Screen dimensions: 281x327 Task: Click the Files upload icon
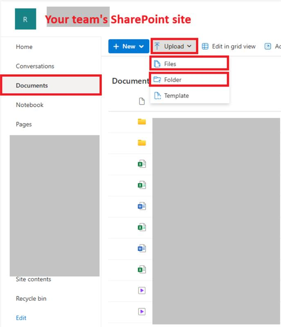coord(157,64)
